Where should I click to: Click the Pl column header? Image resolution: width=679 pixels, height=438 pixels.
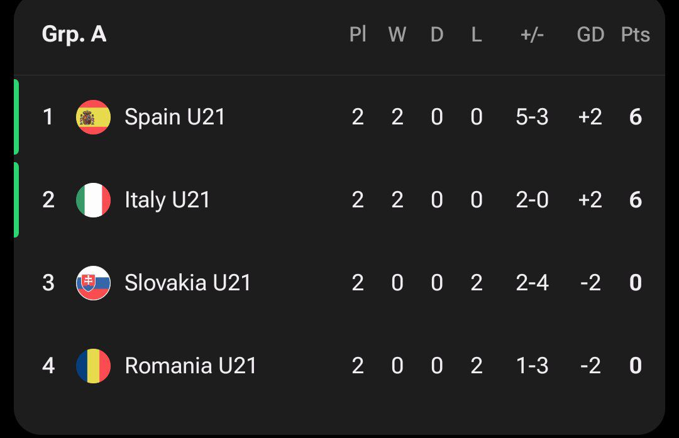[358, 35]
